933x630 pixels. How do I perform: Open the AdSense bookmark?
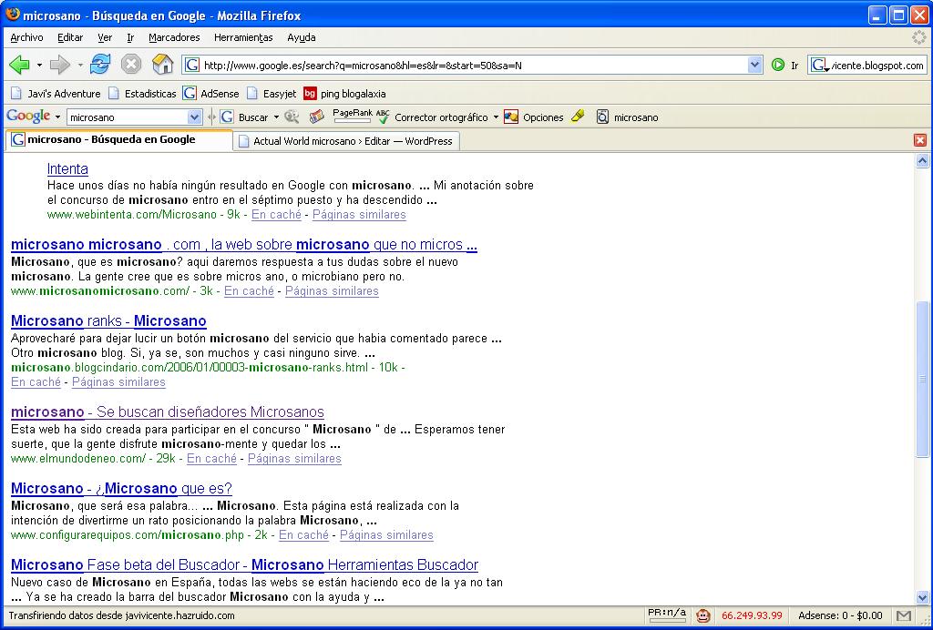[x=211, y=94]
